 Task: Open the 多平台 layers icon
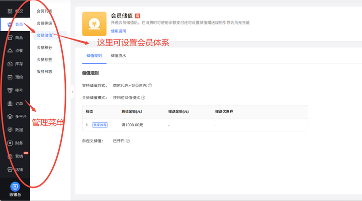tap(10, 117)
